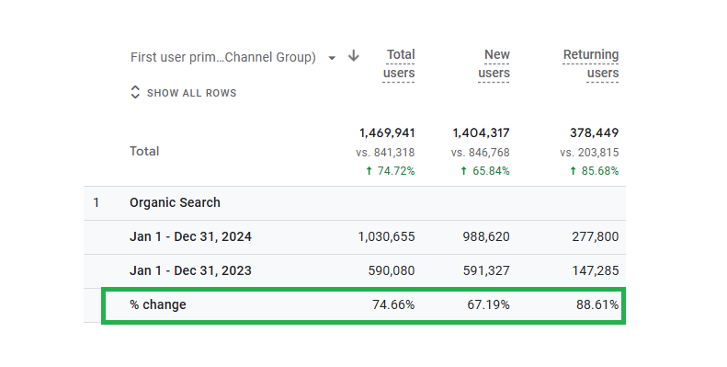Click 2024 total users cell 1,030,655
The image size is (727, 367).
point(387,236)
